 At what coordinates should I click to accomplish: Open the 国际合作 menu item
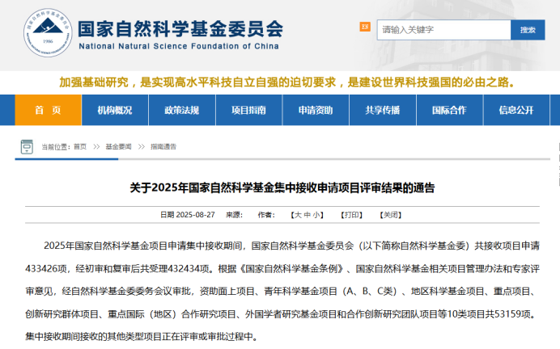450,110
